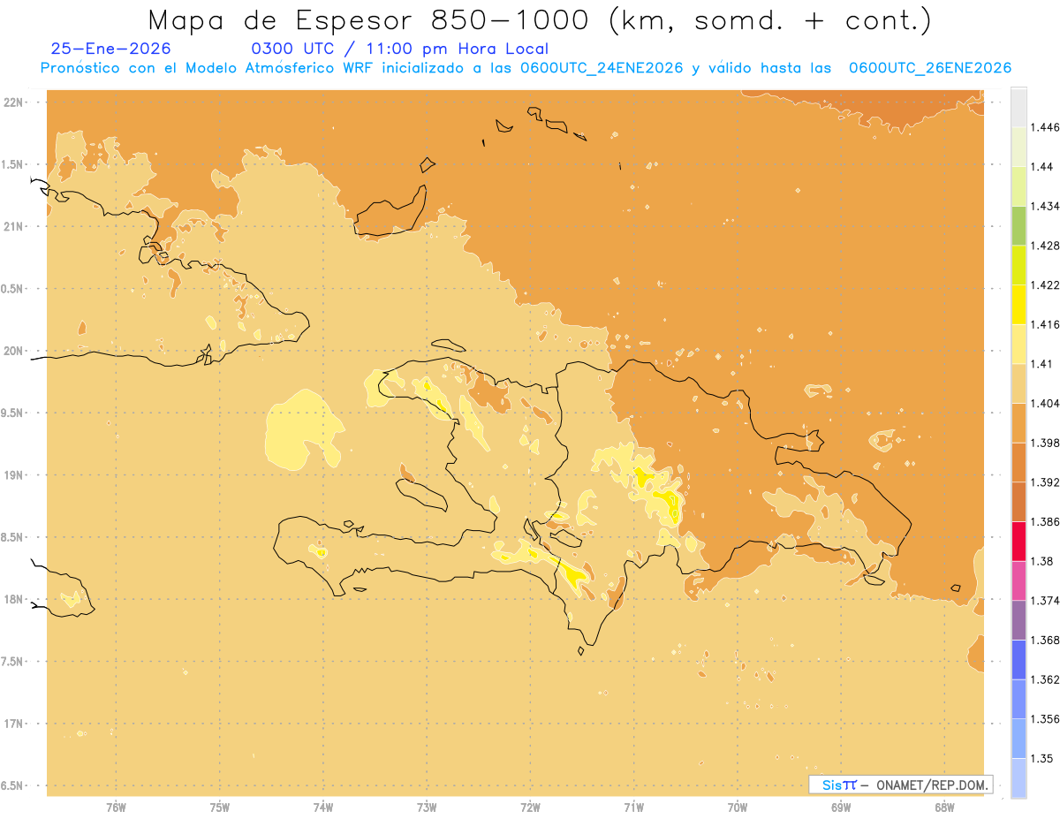Click the longitude axis label "68W"
This screenshot has height=819, width=1060.
click(x=944, y=808)
